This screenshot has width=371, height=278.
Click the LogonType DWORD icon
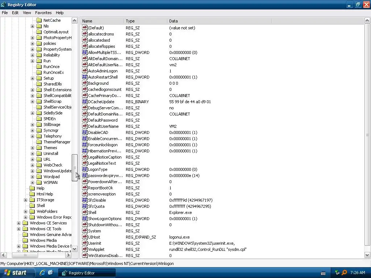tap(85, 169)
